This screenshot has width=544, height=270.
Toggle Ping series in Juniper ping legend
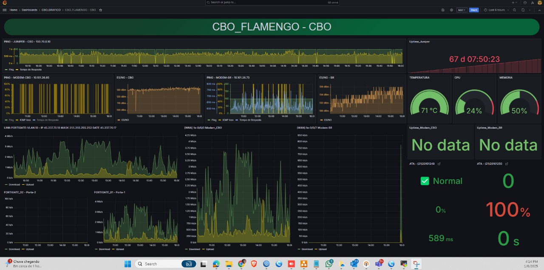(11, 69)
